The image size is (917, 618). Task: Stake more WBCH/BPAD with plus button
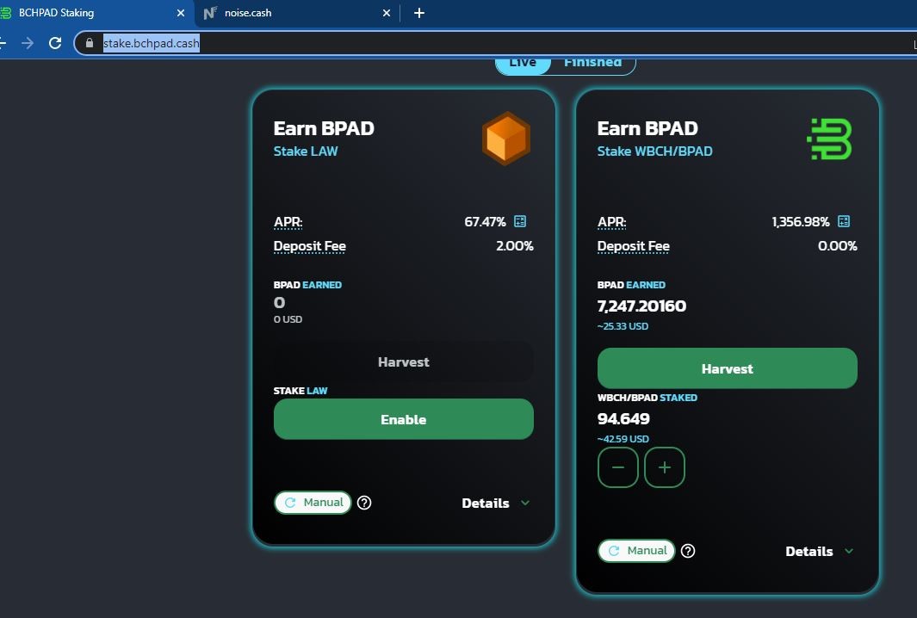665,467
